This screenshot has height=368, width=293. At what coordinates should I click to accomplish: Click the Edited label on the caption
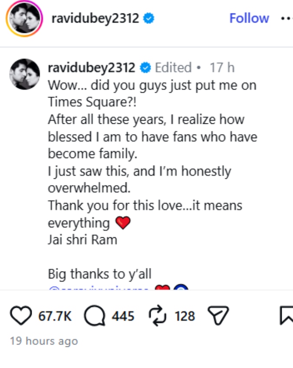pos(173,68)
